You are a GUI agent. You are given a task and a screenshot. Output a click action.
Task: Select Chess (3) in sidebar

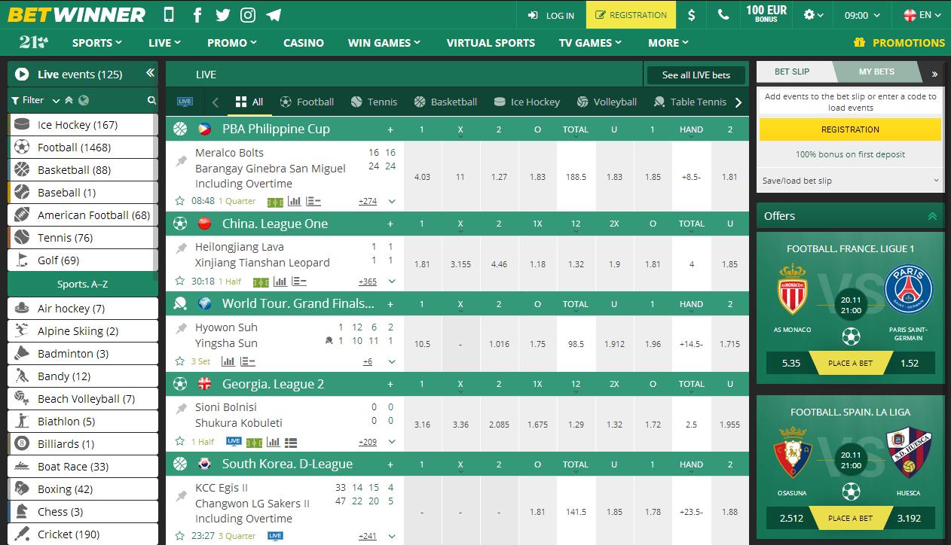click(83, 512)
